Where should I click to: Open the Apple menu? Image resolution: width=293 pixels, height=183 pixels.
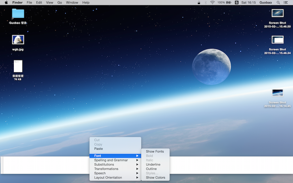6,2
